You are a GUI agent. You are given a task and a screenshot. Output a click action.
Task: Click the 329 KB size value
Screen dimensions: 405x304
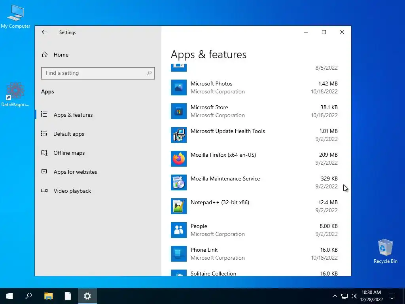[x=329, y=179]
